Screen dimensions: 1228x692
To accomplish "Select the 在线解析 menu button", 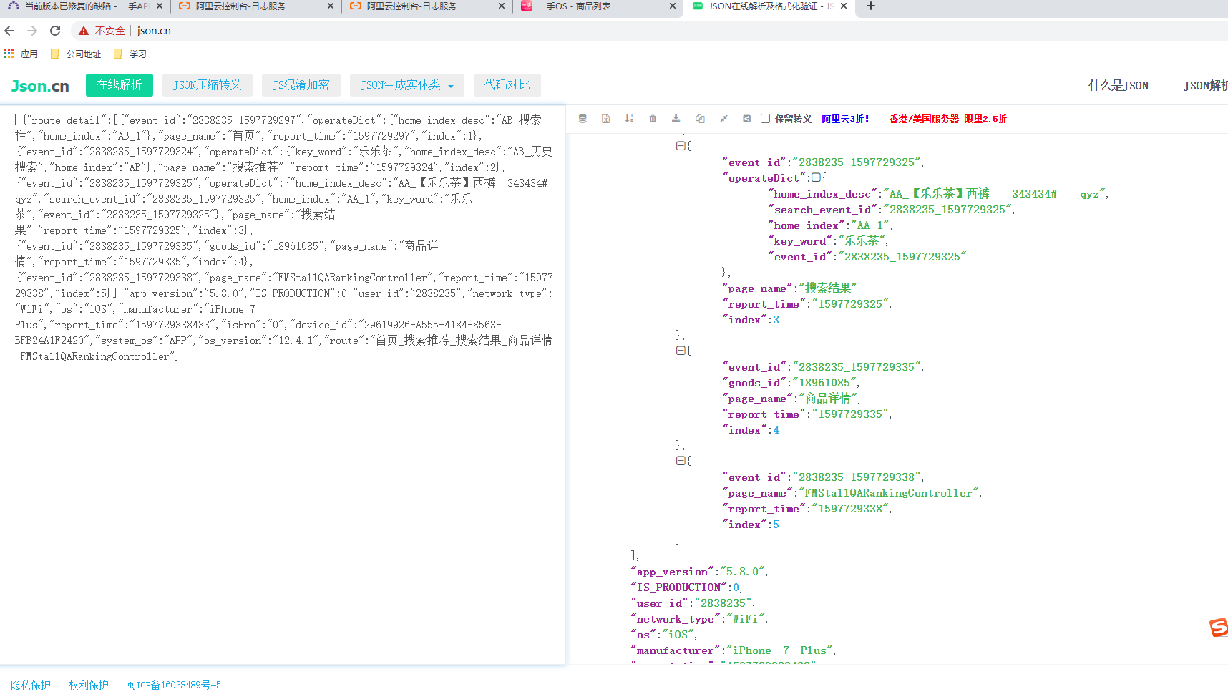I will tap(120, 85).
